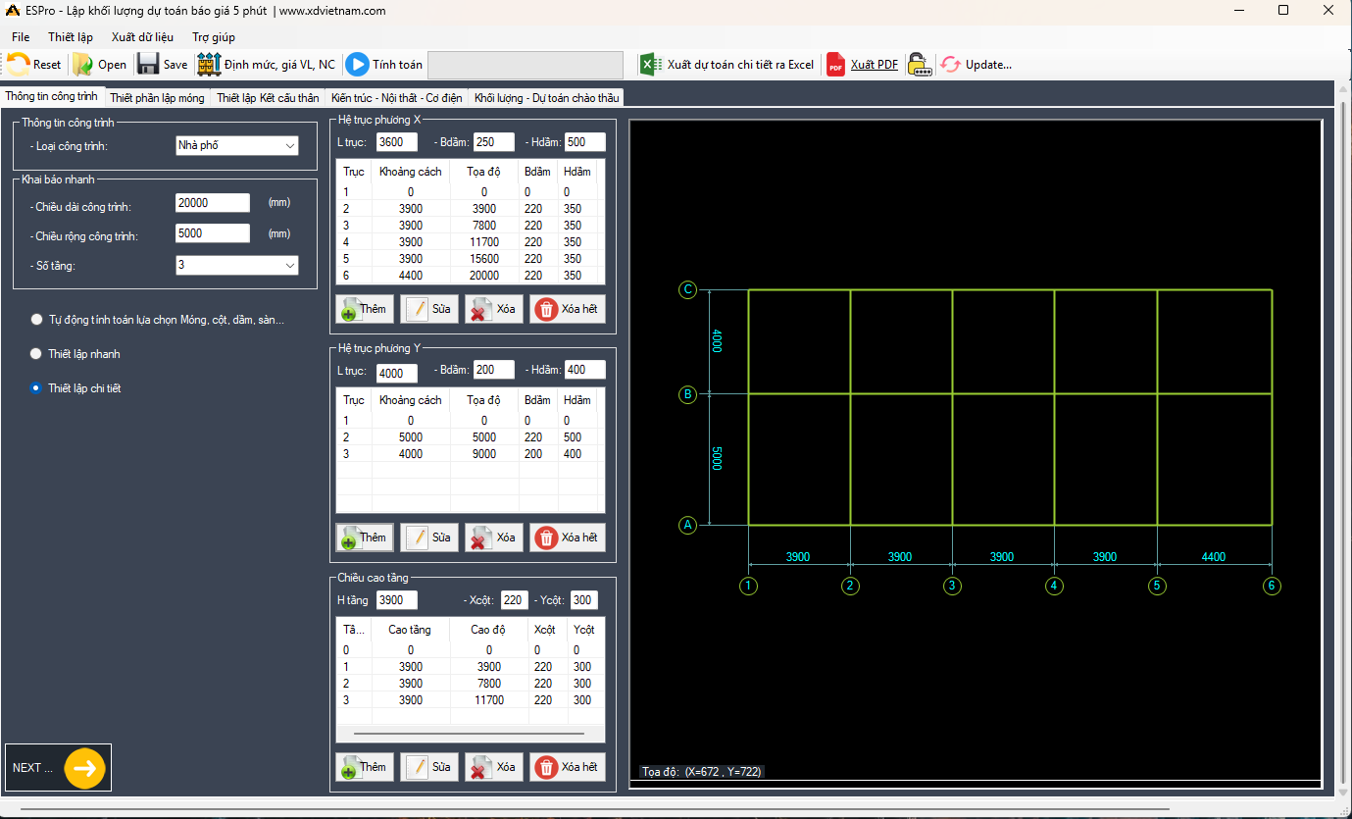Click the license key lock icon
The height and width of the screenshot is (819, 1352).
tap(918, 65)
